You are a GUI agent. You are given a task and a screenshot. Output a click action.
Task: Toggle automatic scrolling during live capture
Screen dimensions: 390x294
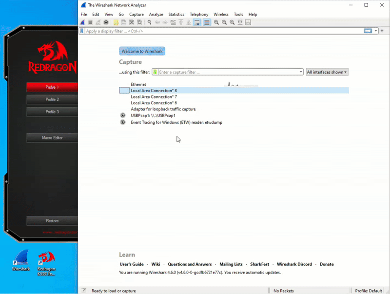pos(197,22)
